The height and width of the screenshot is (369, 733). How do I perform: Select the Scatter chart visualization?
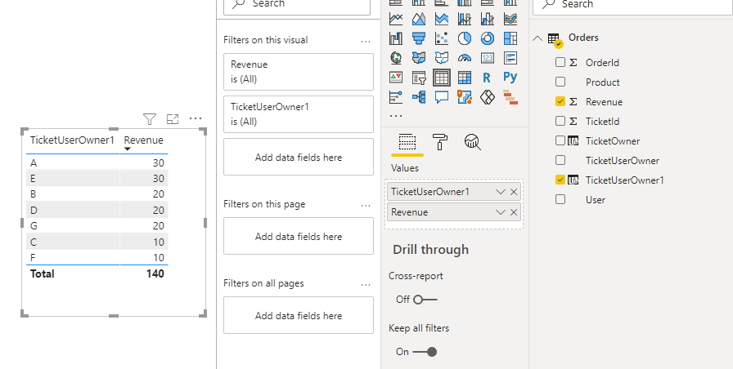pyautogui.click(x=442, y=38)
